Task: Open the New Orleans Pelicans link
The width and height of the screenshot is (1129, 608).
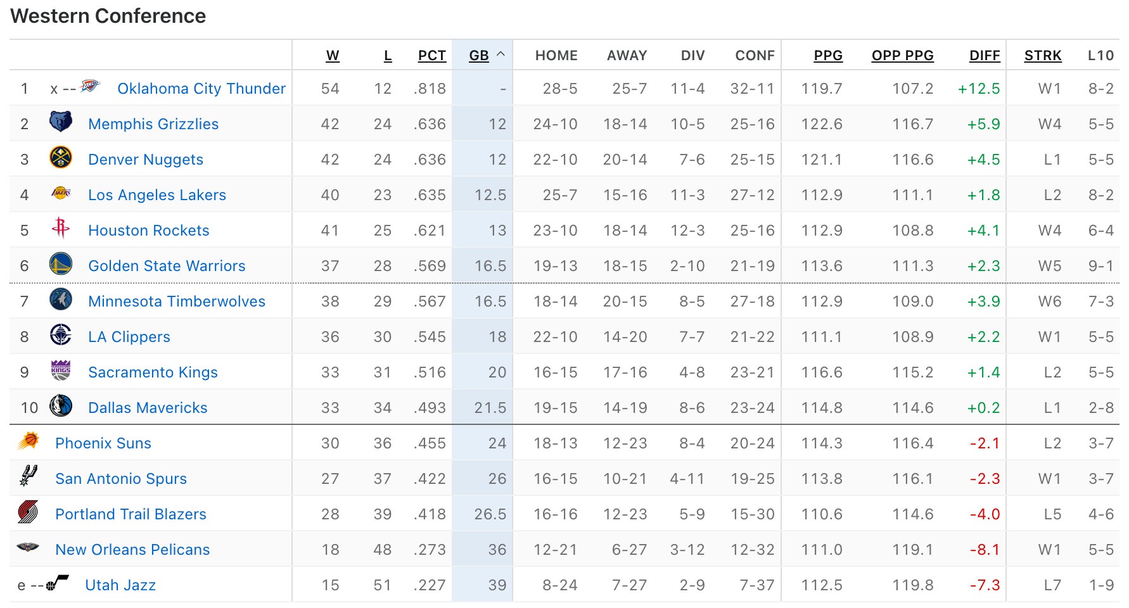Action: click(132, 550)
